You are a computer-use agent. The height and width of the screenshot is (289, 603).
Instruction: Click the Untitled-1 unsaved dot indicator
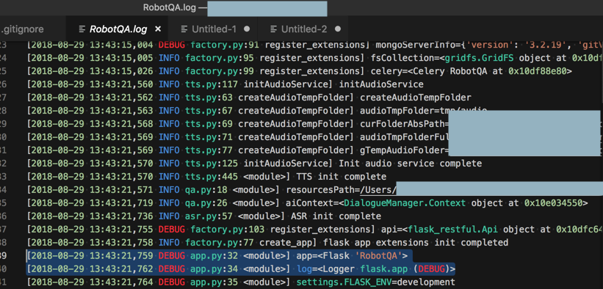point(247,29)
